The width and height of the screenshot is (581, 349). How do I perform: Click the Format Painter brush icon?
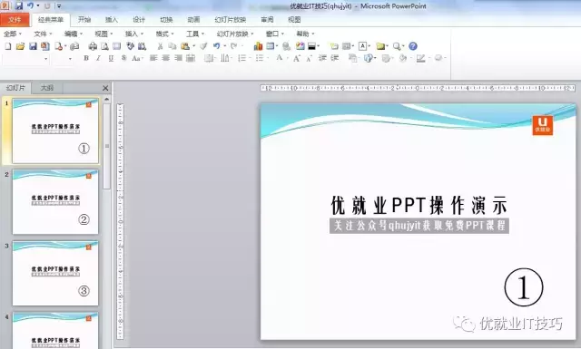203,46
